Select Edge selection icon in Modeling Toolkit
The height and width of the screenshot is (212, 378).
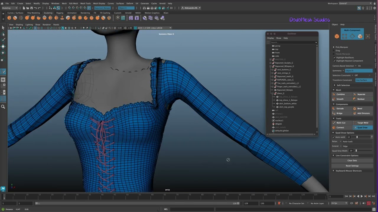pyautogui.click(x=352, y=36)
